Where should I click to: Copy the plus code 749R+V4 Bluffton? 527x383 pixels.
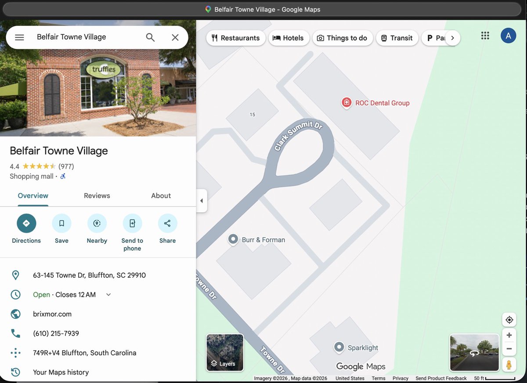click(84, 353)
